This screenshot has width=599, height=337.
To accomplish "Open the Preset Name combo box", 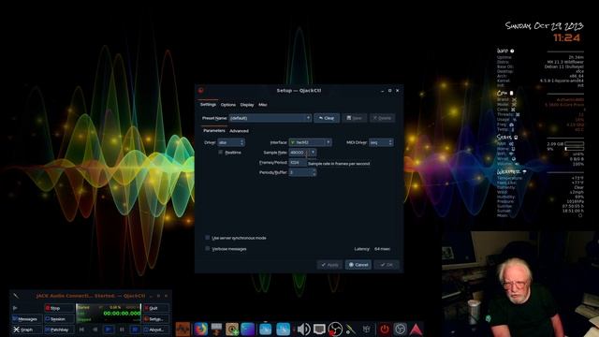I will point(270,118).
